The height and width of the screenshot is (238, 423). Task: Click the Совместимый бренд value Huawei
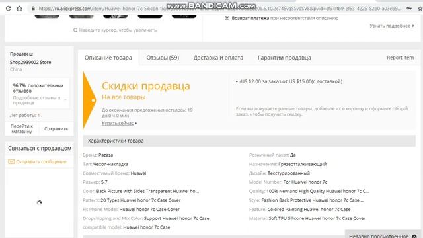138,173
